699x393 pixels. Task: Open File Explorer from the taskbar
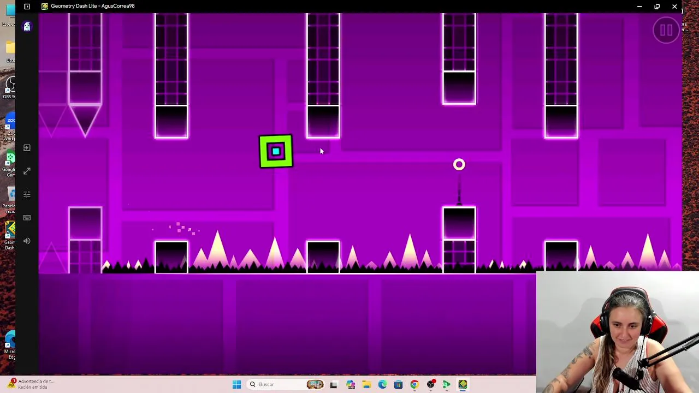(x=366, y=384)
